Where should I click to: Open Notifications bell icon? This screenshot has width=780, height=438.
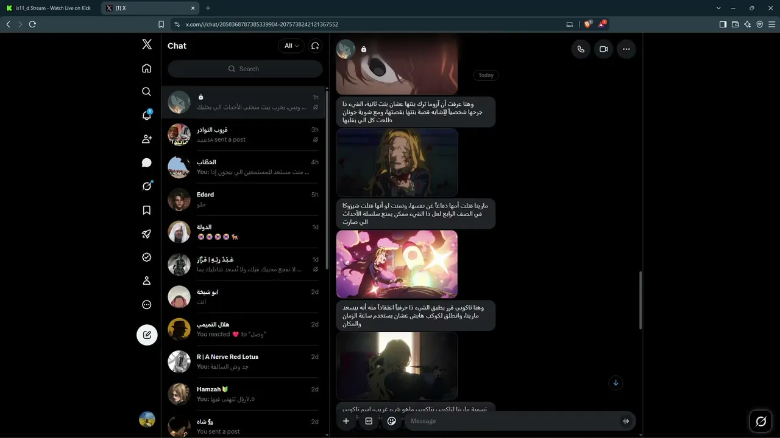click(x=147, y=115)
